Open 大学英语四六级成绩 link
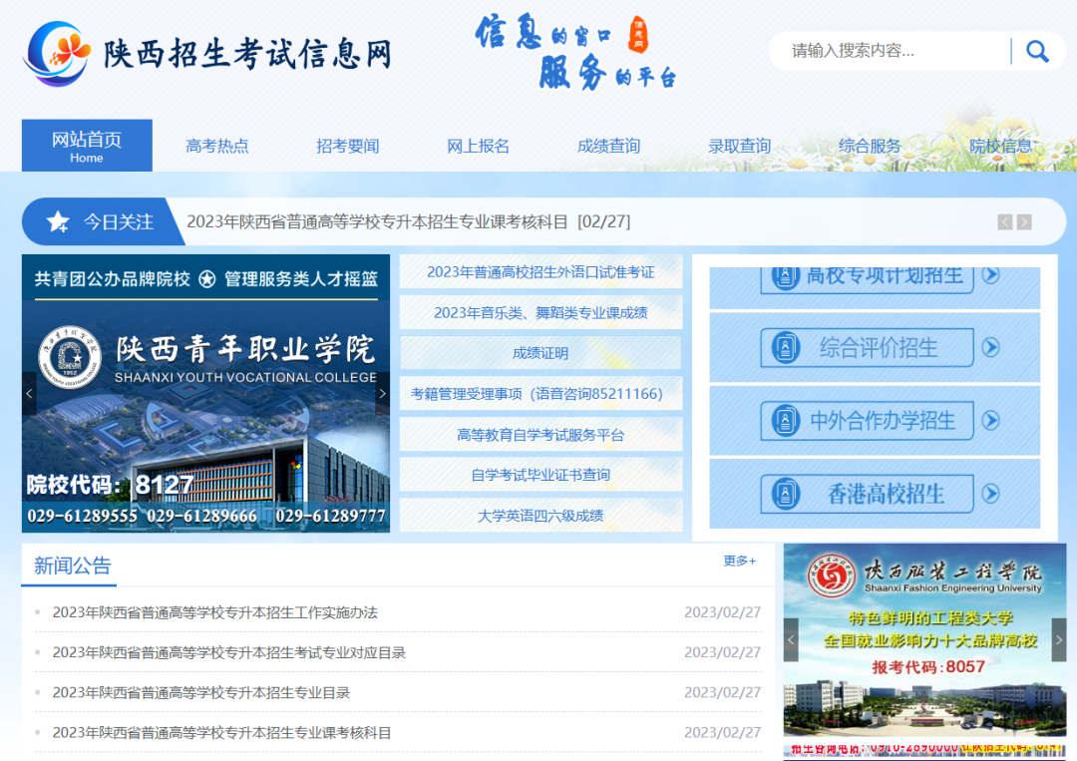This screenshot has height=761, width=1077. coord(540,516)
